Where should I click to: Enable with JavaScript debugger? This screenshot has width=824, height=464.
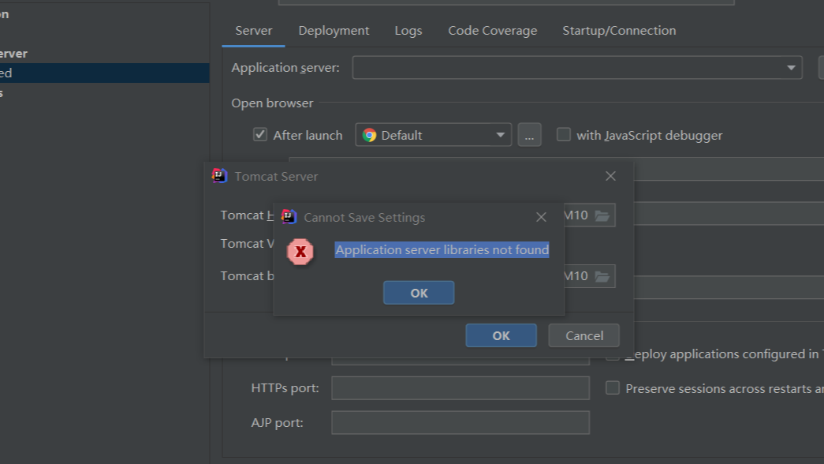[x=564, y=135]
